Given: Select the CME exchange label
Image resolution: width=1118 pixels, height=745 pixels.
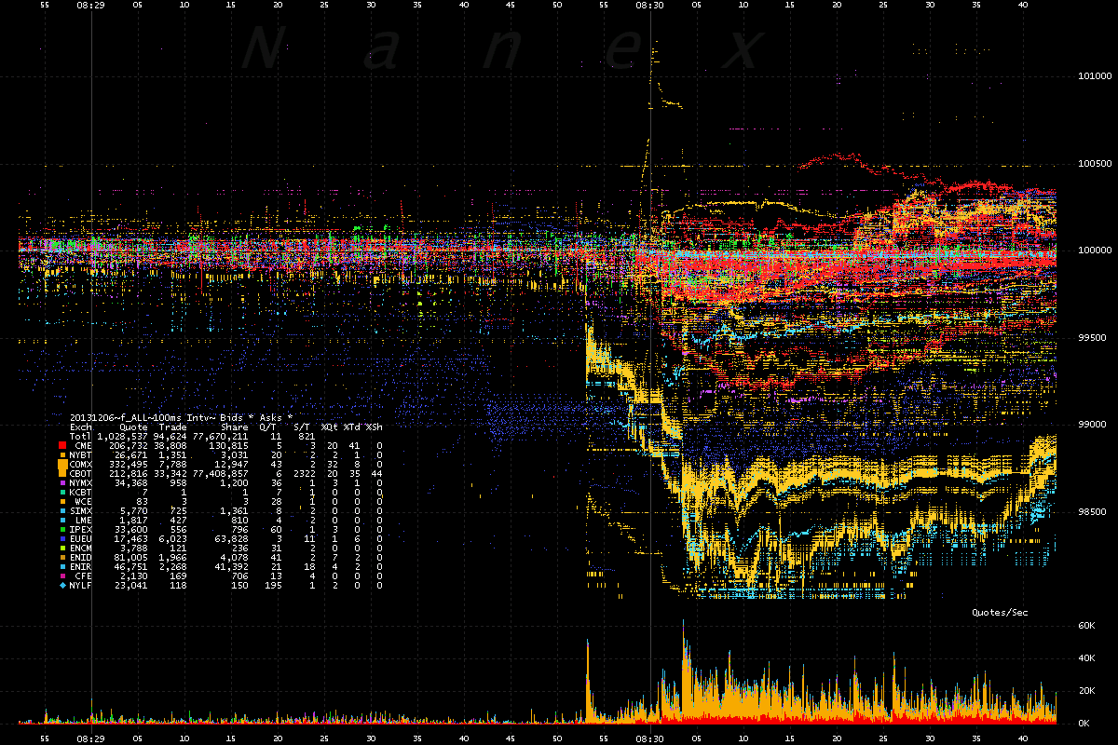Looking at the screenshot, I should coord(84,446).
